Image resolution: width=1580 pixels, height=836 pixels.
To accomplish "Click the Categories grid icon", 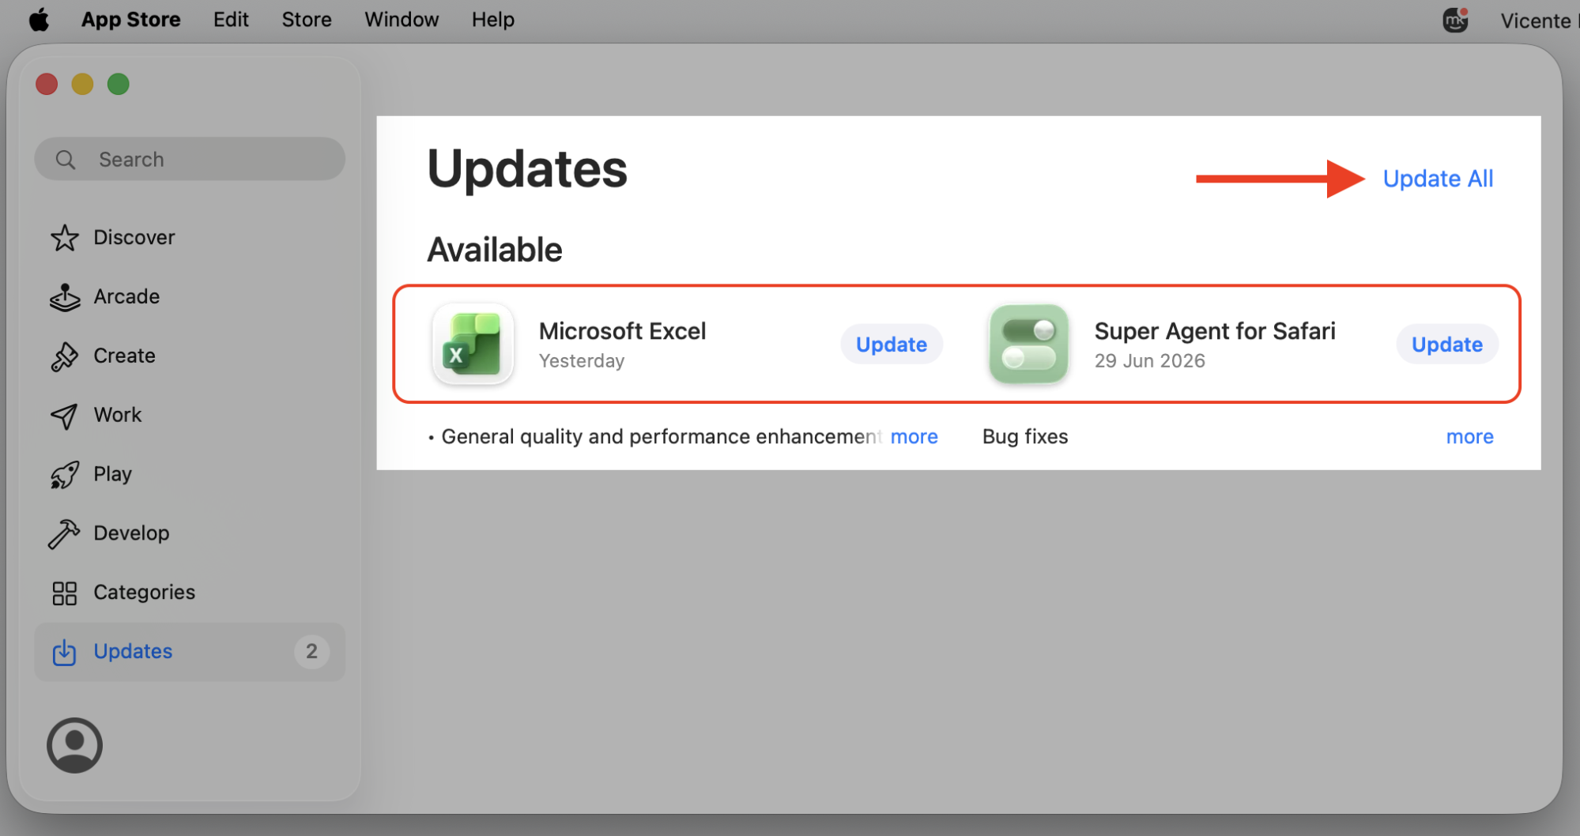I will click(65, 593).
